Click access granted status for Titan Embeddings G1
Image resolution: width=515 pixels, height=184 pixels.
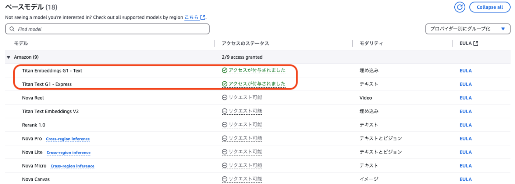[x=253, y=70]
